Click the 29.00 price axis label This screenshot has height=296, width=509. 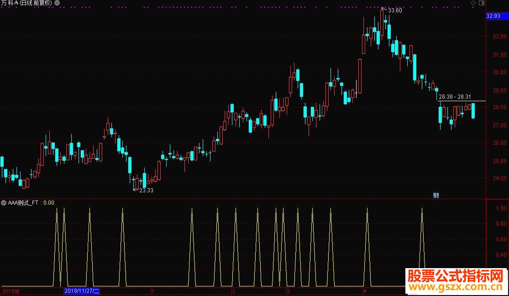point(499,90)
